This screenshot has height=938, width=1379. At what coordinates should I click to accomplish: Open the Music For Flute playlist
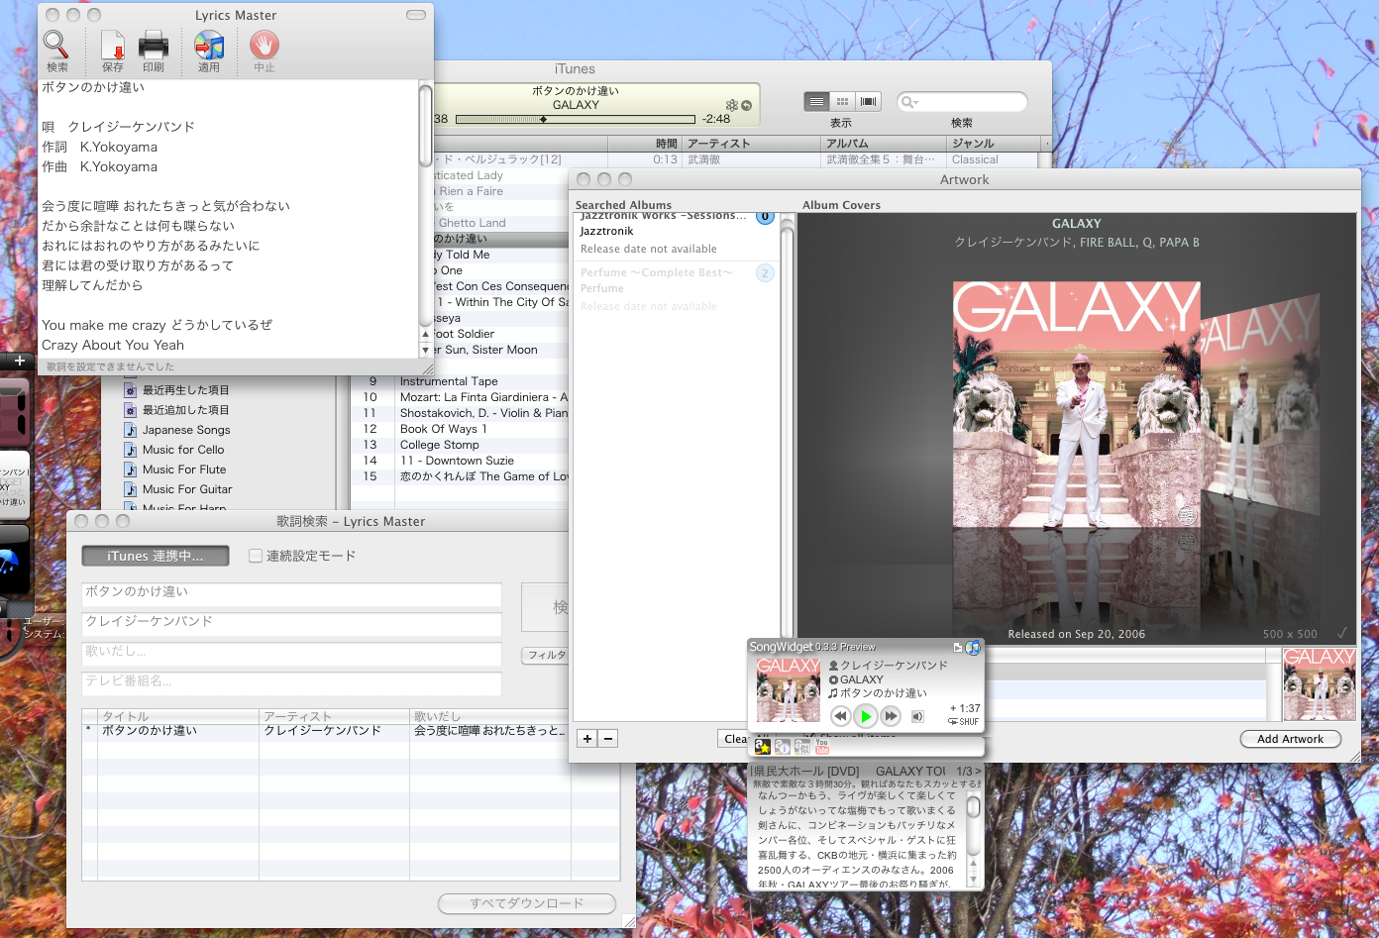click(x=183, y=469)
